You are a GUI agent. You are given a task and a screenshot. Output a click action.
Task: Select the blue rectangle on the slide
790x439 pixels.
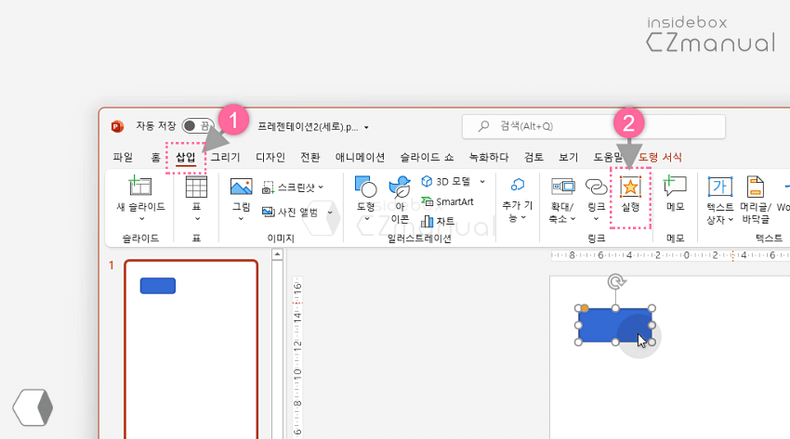tap(615, 325)
